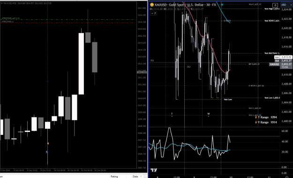293x178 pixels.
Task: Click the Y Range 1914 value
Action: point(274,123)
